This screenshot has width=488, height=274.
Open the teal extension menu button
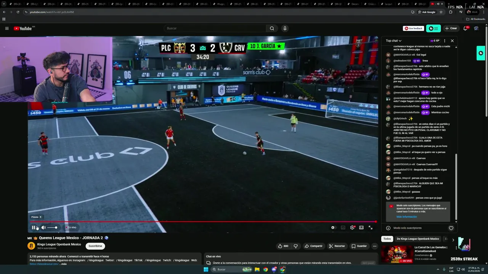433,29
